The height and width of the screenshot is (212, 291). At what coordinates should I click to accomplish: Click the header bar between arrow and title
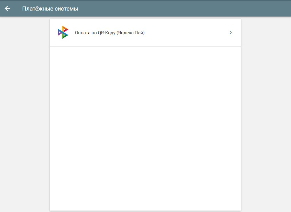(16, 9)
